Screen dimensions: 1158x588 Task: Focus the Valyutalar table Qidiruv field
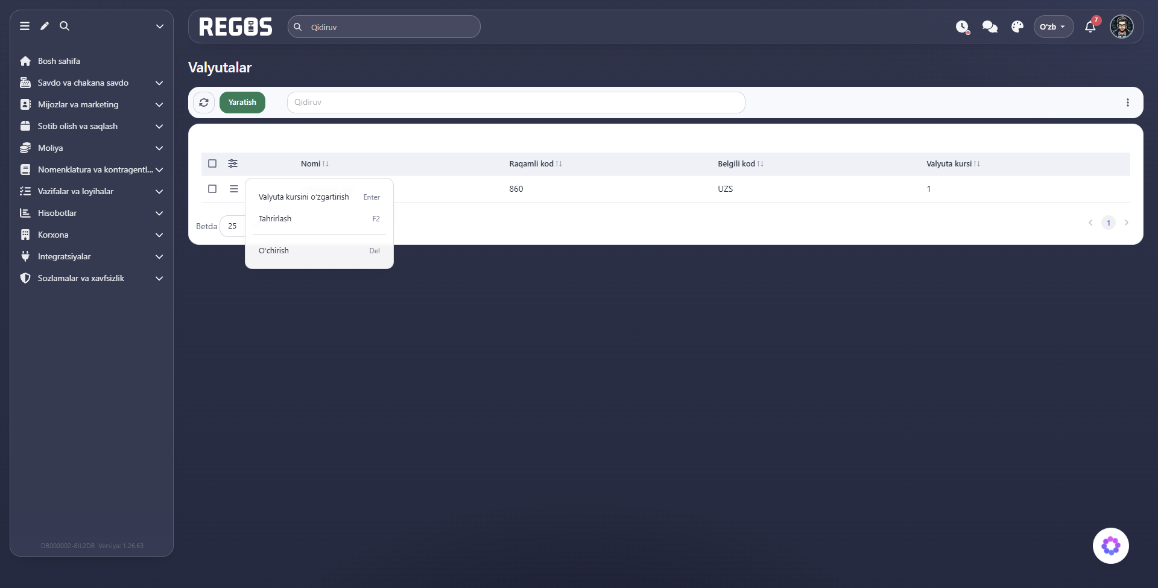[516, 103]
